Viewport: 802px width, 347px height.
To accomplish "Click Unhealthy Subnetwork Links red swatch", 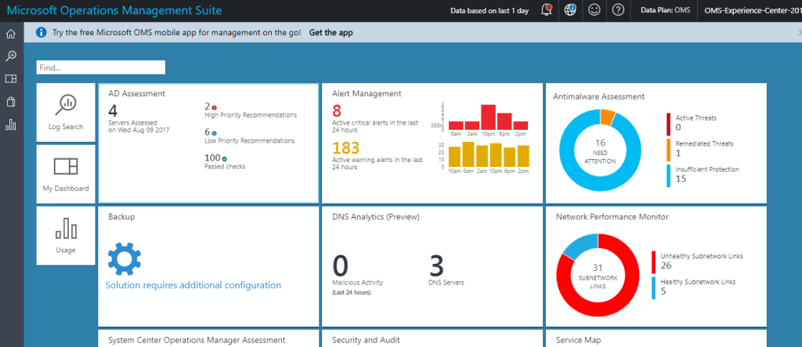I will point(653,262).
